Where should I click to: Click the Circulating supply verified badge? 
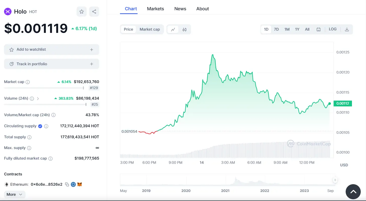tap(40, 126)
